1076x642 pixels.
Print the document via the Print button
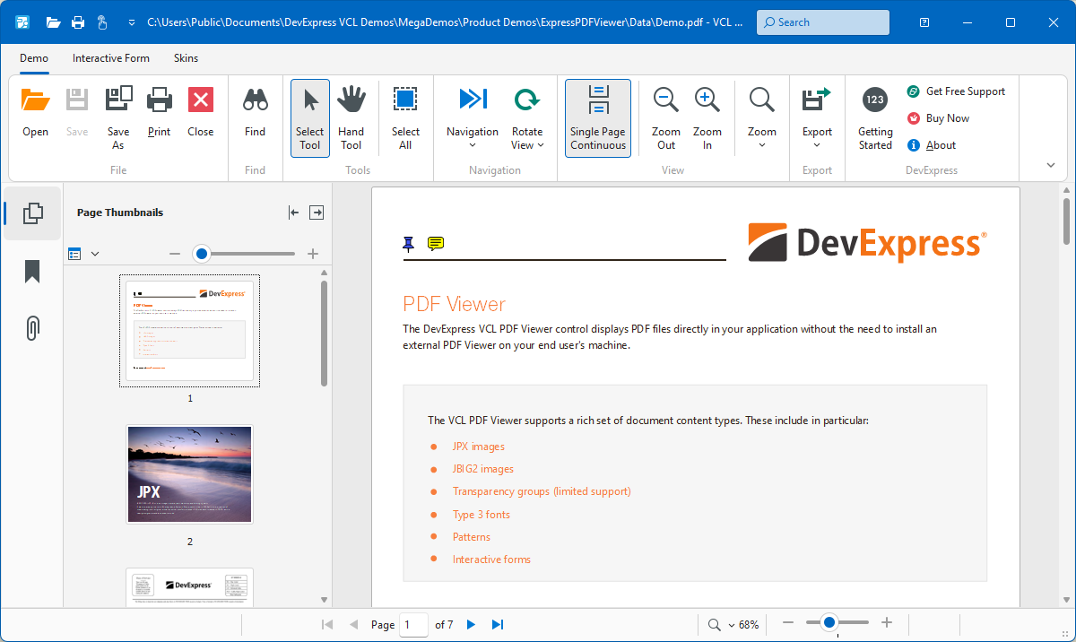coord(160,112)
